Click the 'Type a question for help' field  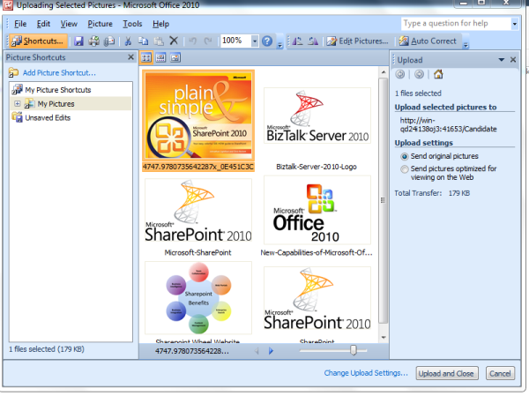(456, 24)
